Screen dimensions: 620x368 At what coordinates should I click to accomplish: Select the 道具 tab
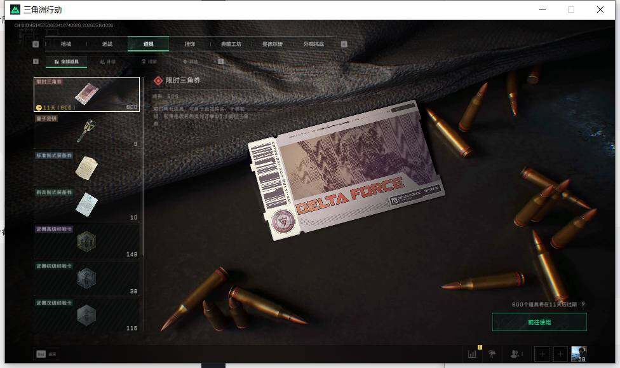[148, 44]
